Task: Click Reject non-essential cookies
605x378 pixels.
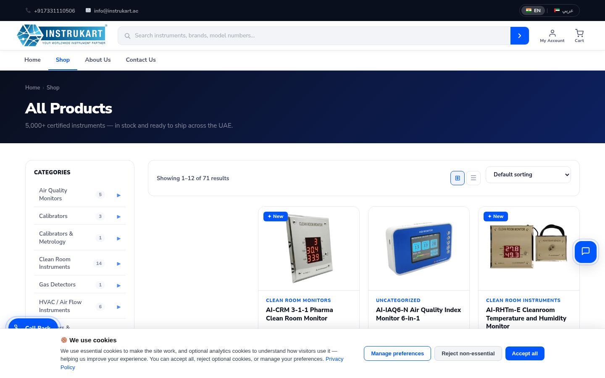Action: pos(468,354)
